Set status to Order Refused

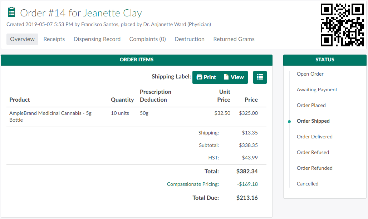[x=313, y=152]
